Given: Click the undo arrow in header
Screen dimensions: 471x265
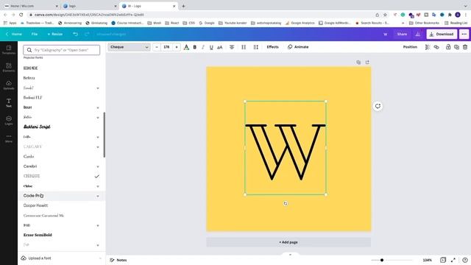Looking at the screenshot, I should point(75,35).
